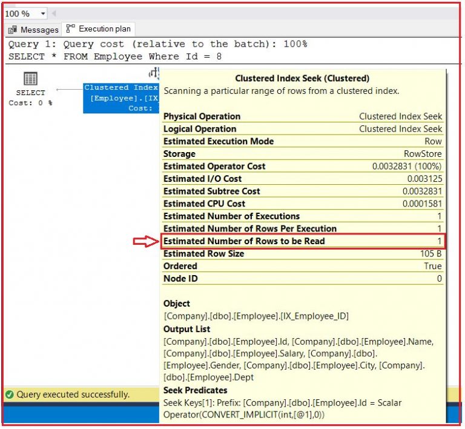Screen dimensions: 465x429
Task: Click the 'Seek Predicates' heading
Action: [x=195, y=390]
